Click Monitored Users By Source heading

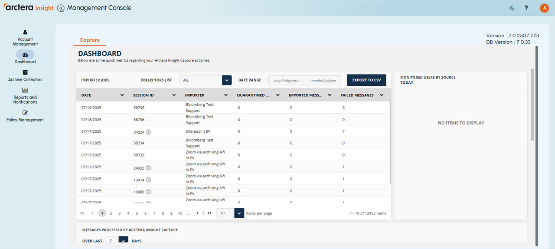click(x=428, y=78)
